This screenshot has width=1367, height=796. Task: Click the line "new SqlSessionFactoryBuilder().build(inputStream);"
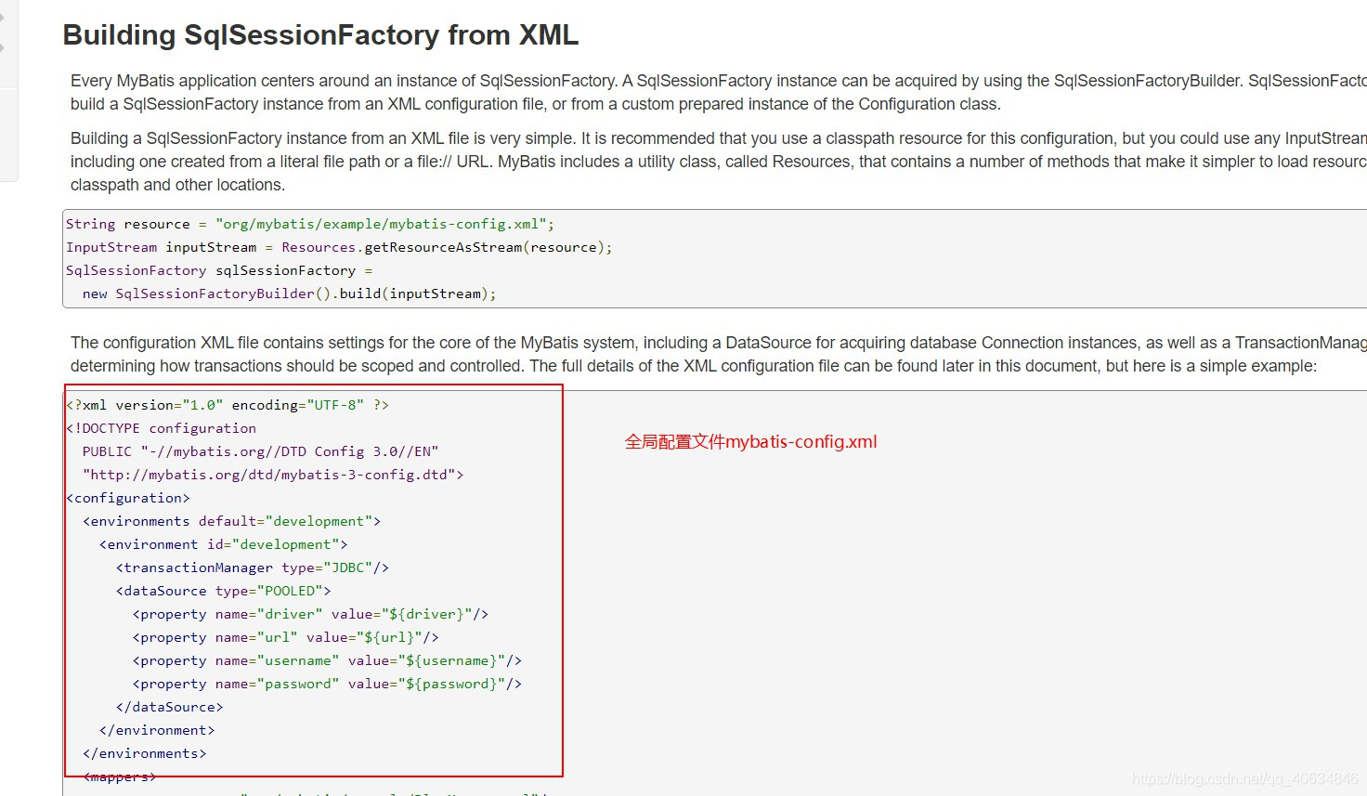290,294
